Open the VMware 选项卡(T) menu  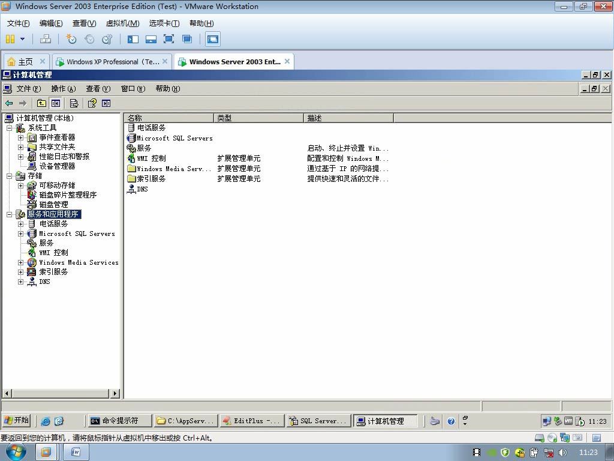tap(164, 23)
